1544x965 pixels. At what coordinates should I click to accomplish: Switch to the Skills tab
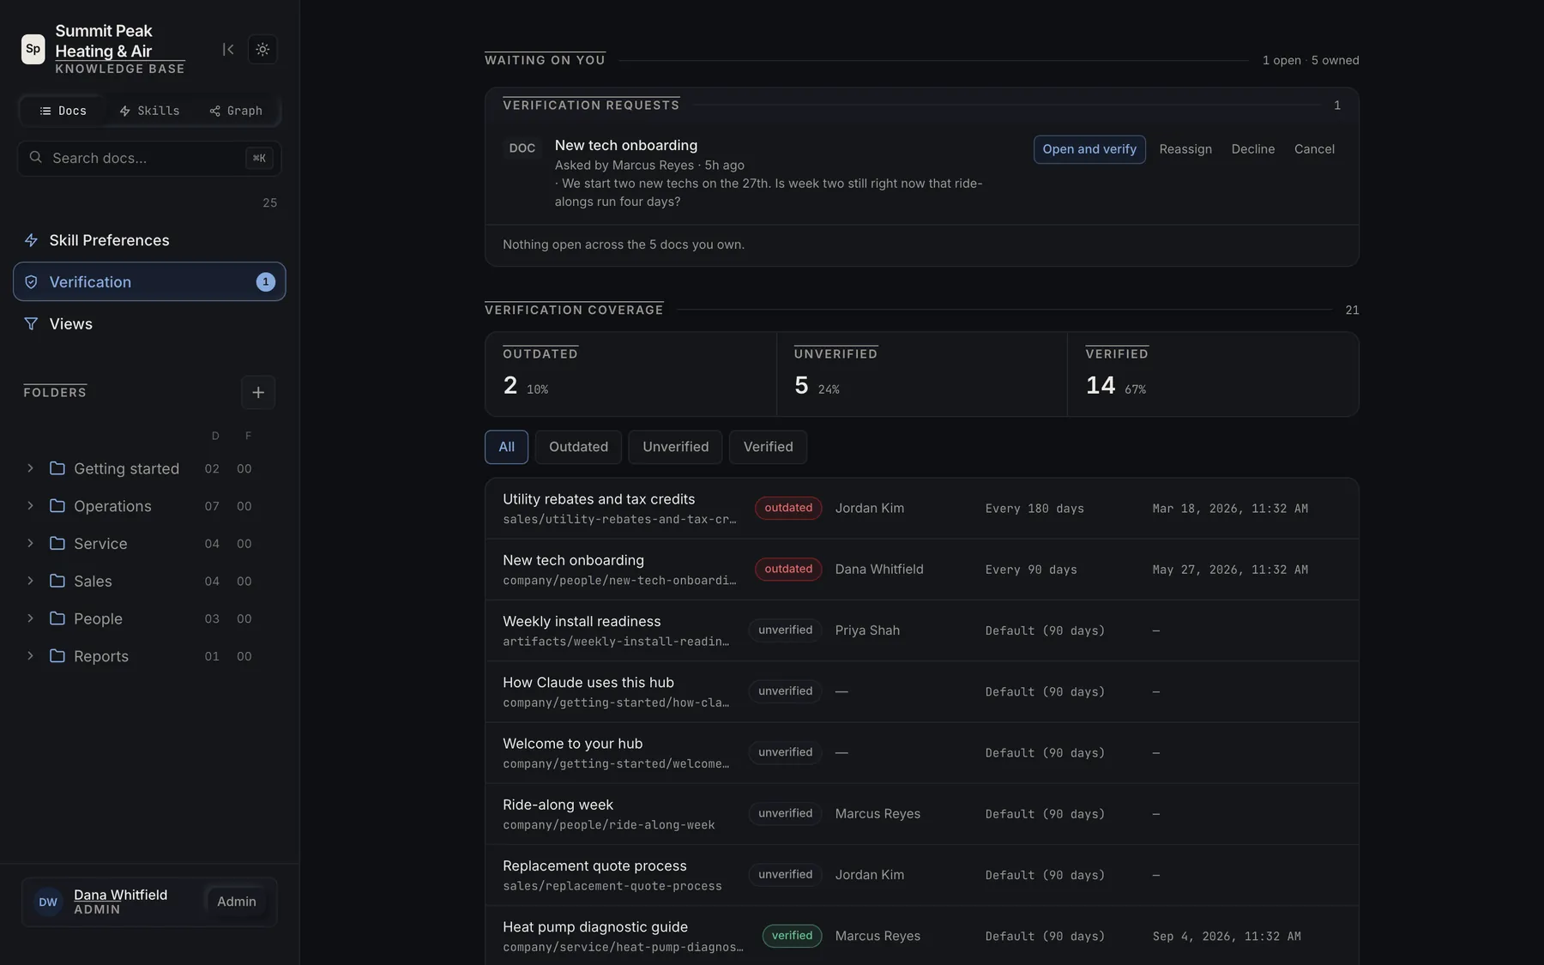(149, 111)
